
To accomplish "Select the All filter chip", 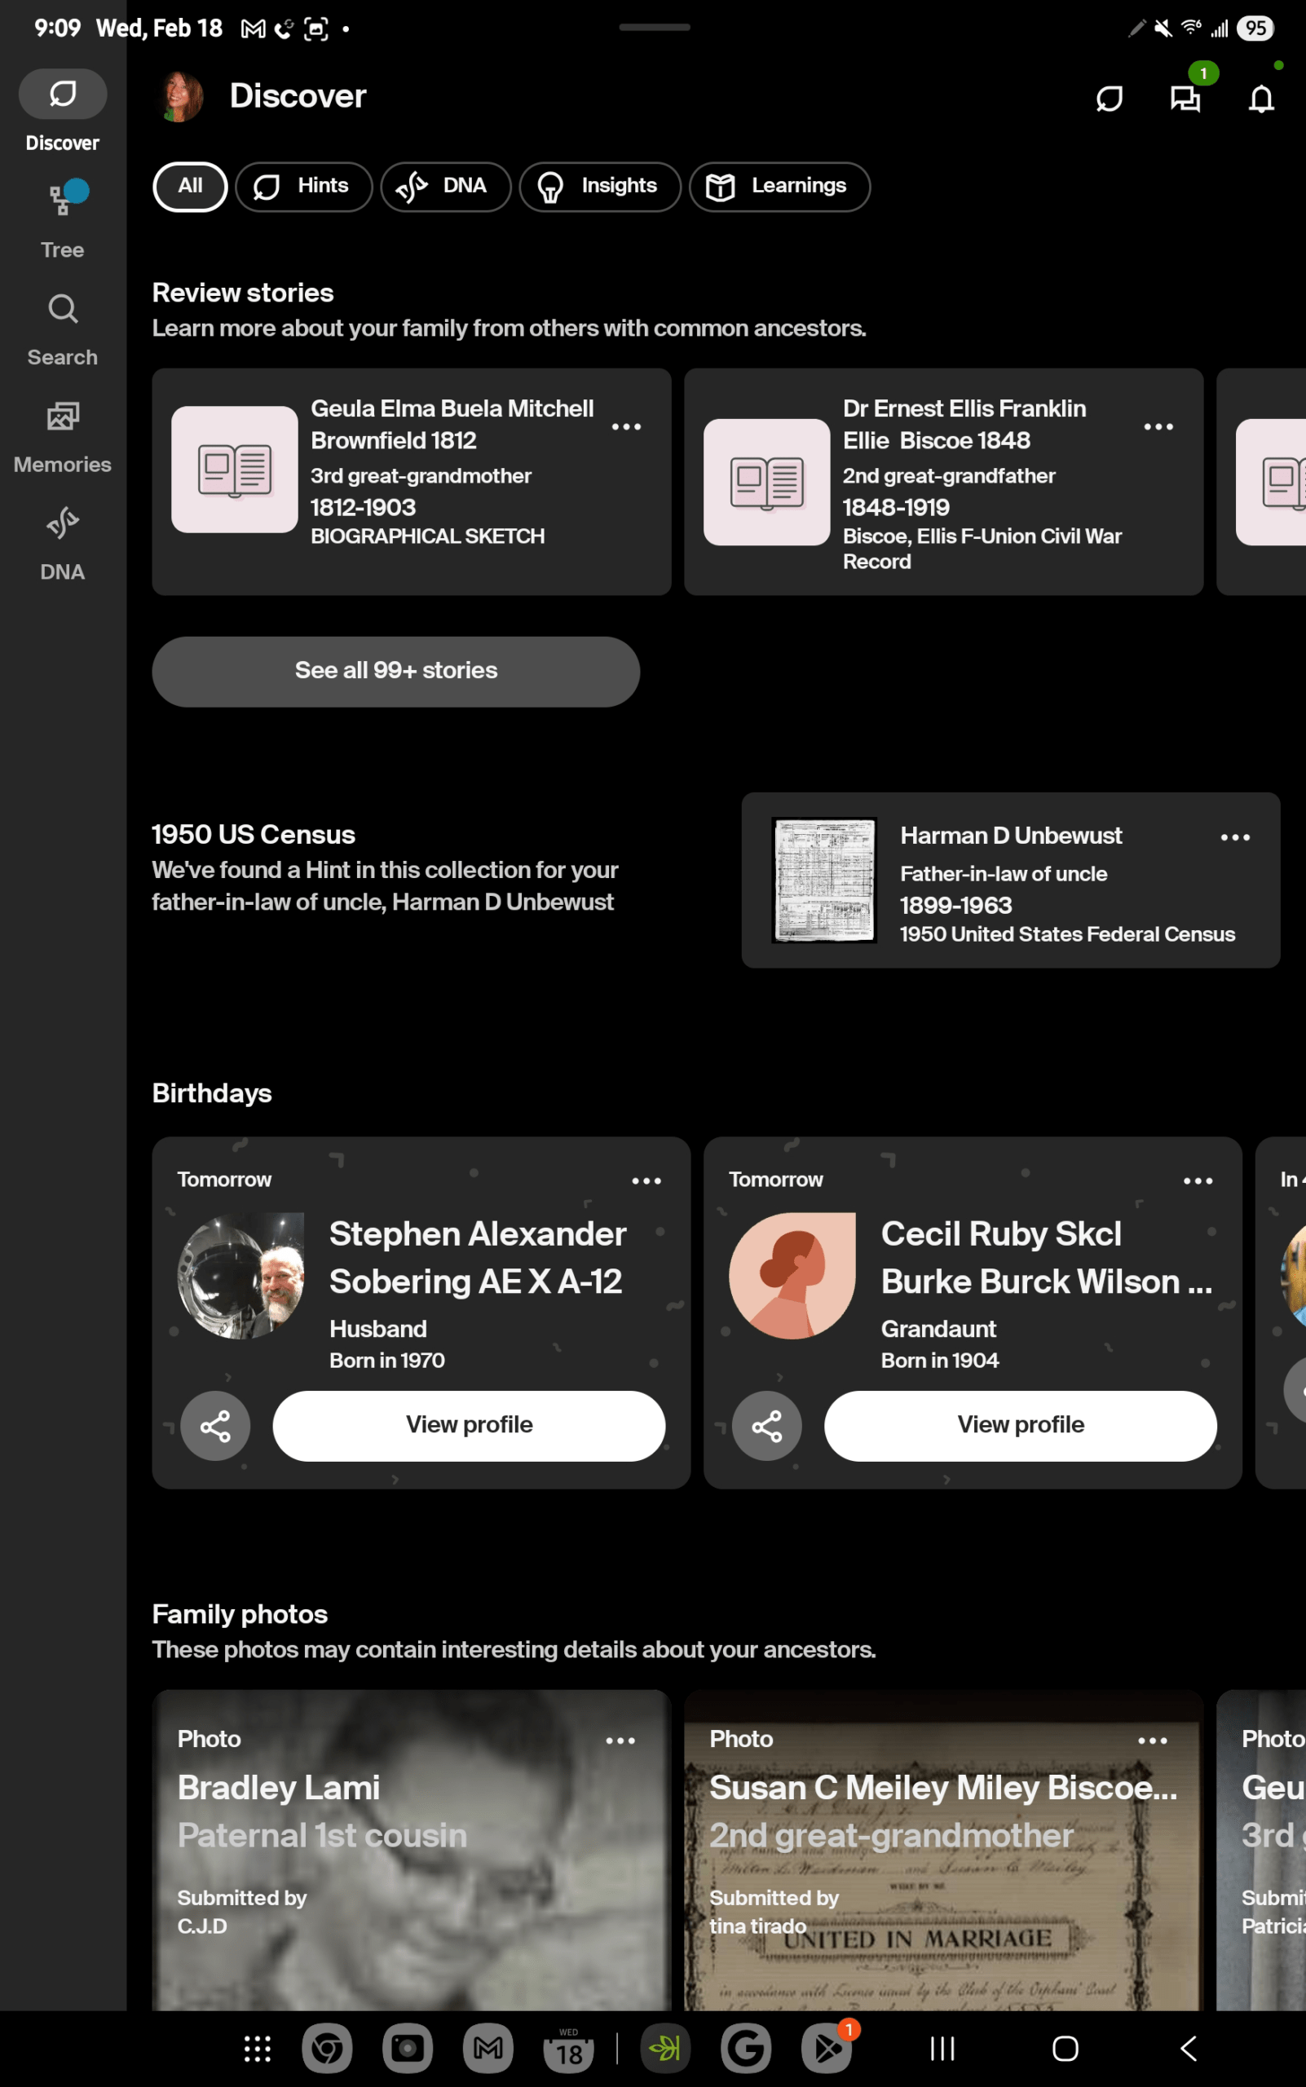I will [x=190, y=187].
